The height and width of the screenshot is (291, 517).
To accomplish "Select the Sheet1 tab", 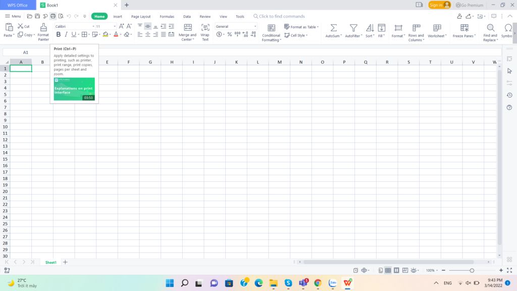I will pyautogui.click(x=51, y=262).
